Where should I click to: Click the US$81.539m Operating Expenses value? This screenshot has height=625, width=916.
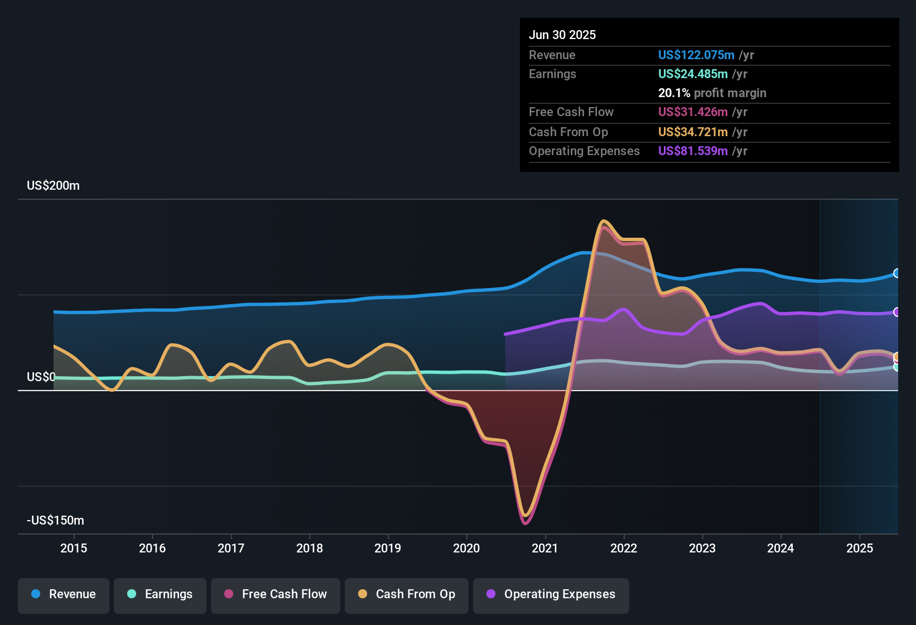693,151
